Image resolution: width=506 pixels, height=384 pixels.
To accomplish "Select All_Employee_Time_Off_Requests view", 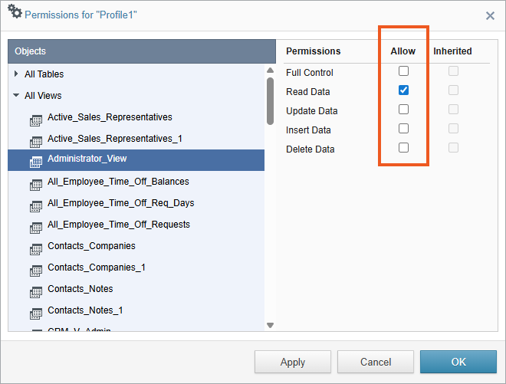I will pyautogui.click(x=119, y=225).
